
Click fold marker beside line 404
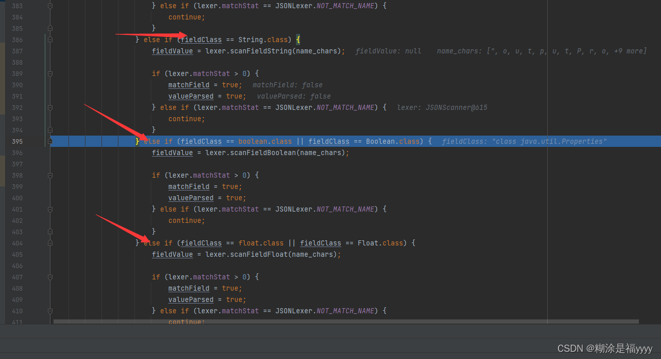click(50, 243)
